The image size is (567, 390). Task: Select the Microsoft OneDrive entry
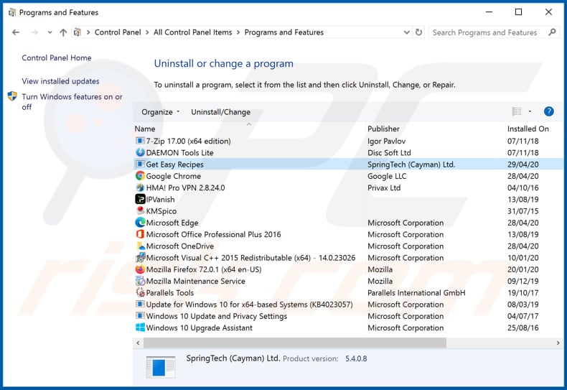[349, 246]
